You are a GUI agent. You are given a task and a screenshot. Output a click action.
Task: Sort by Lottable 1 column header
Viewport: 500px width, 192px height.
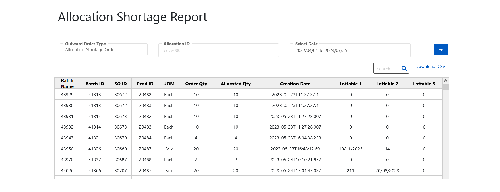pyautogui.click(x=350, y=84)
